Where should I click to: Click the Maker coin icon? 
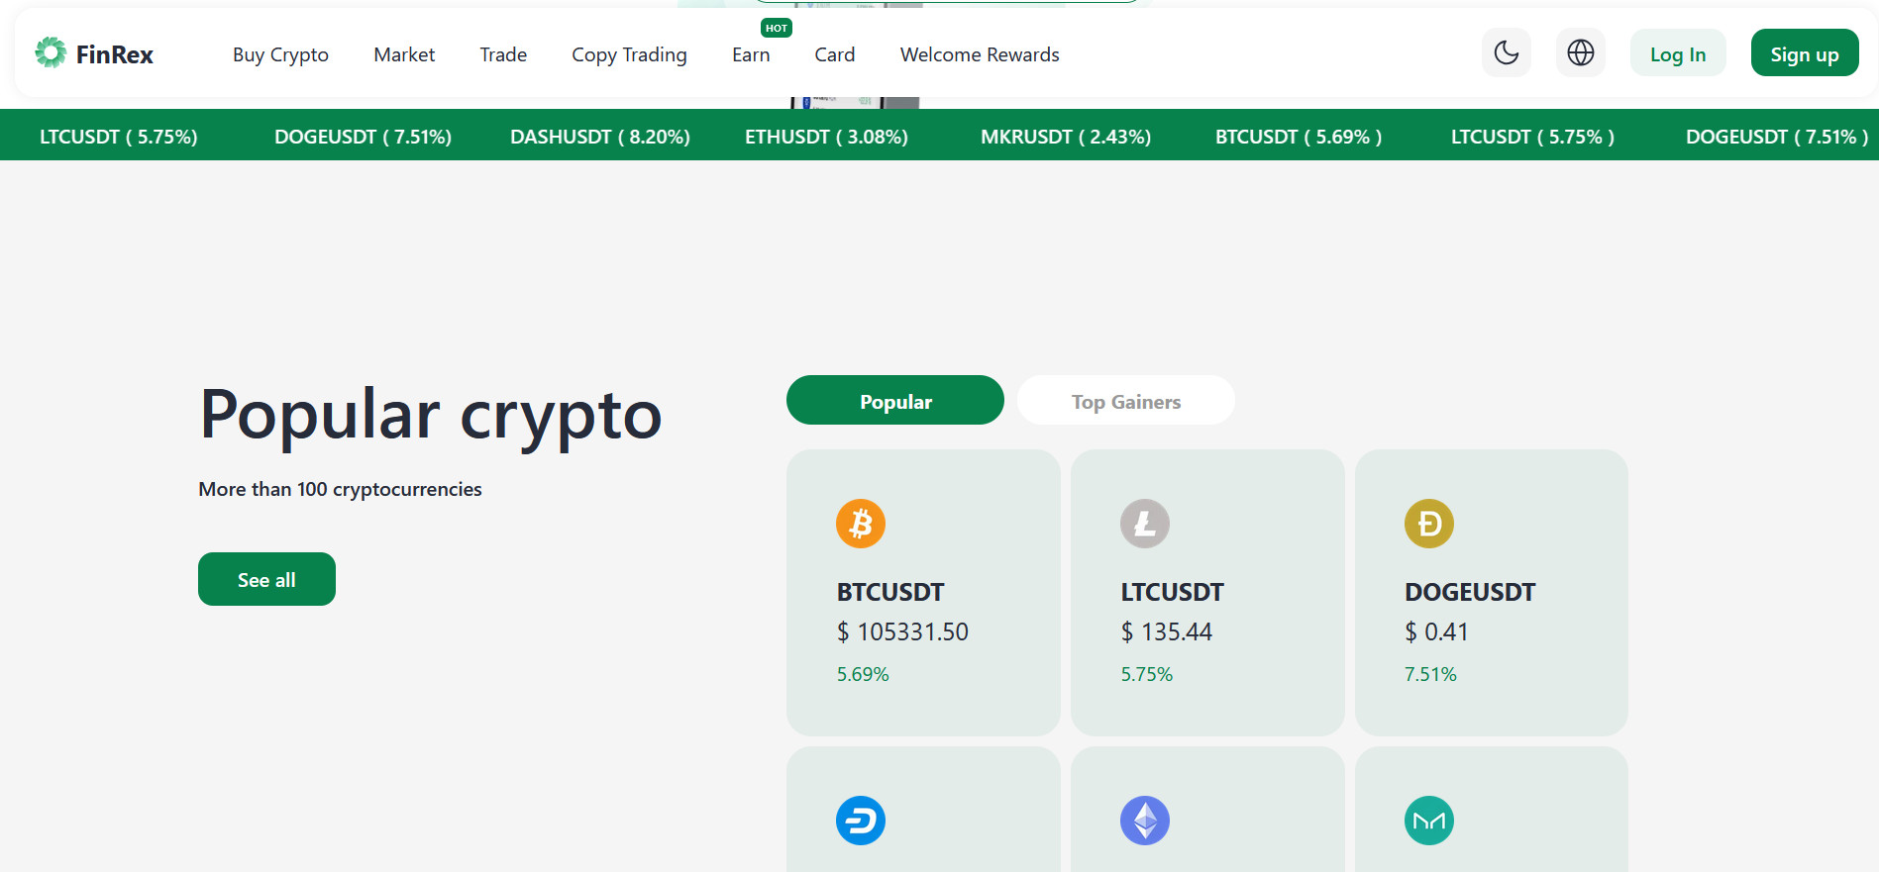pos(1429,821)
